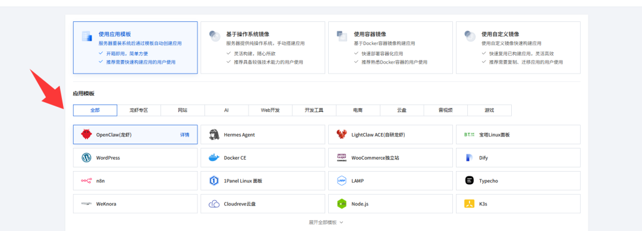The width and height of the screenshot is (642, 231).
Task: Switch to the Web开发 tab
Action: [x=270, y=110]
